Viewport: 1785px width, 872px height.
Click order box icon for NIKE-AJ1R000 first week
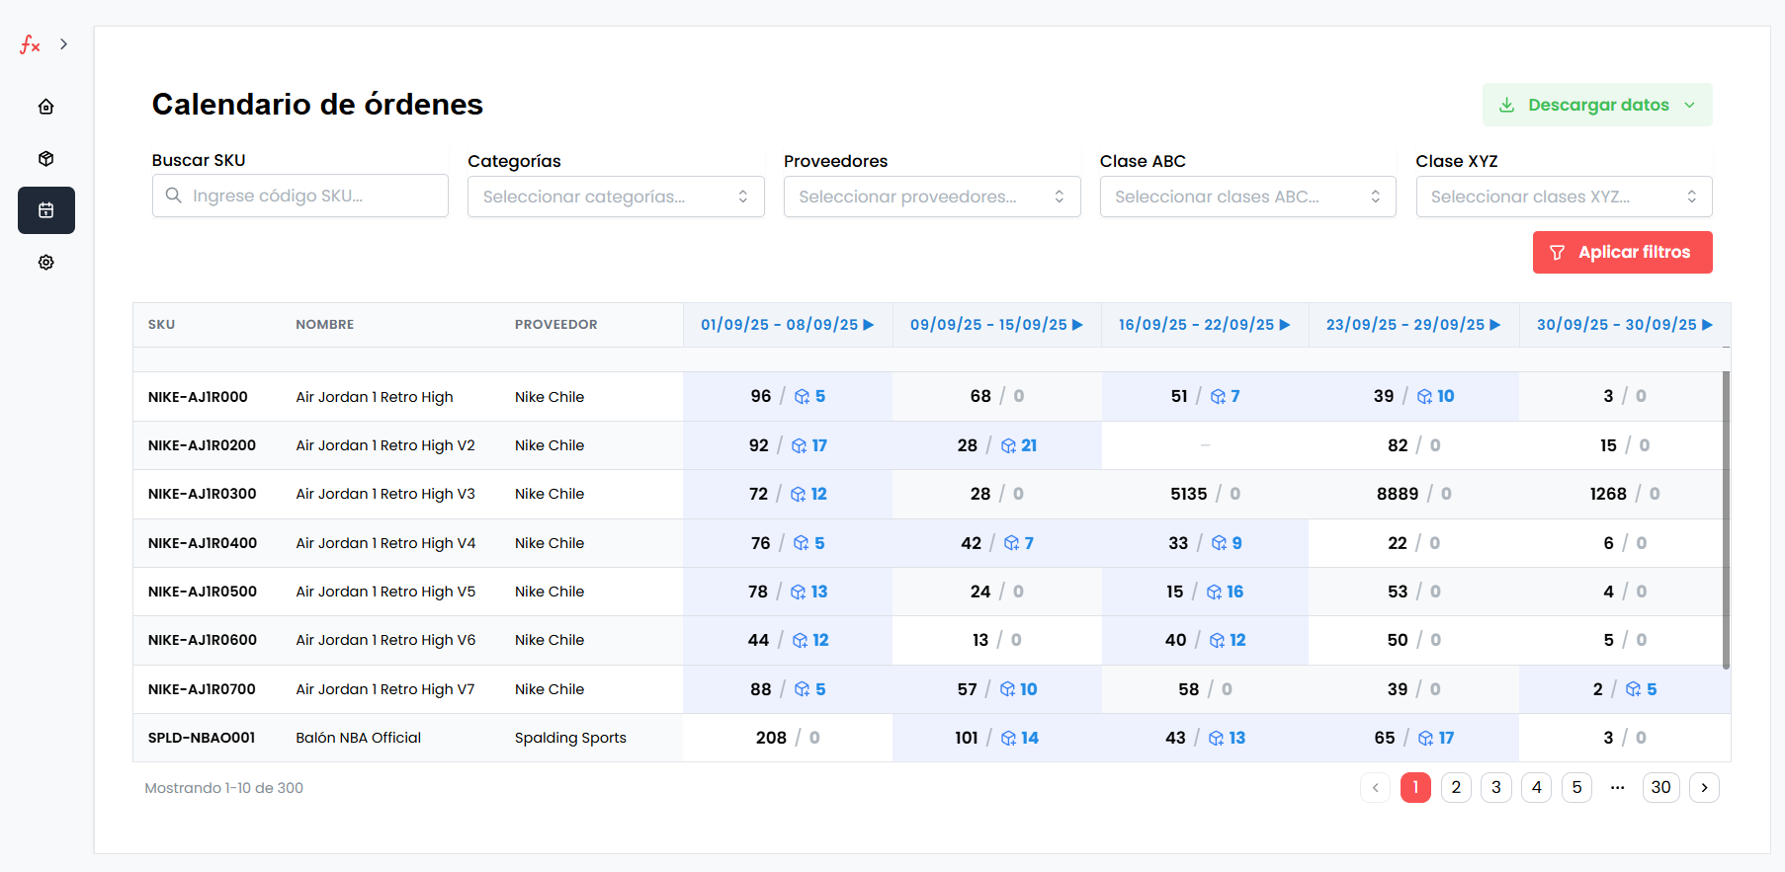point(803,397)
